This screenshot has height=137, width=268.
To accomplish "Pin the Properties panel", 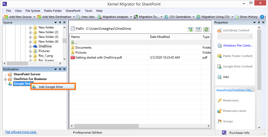I will [259, 22].
